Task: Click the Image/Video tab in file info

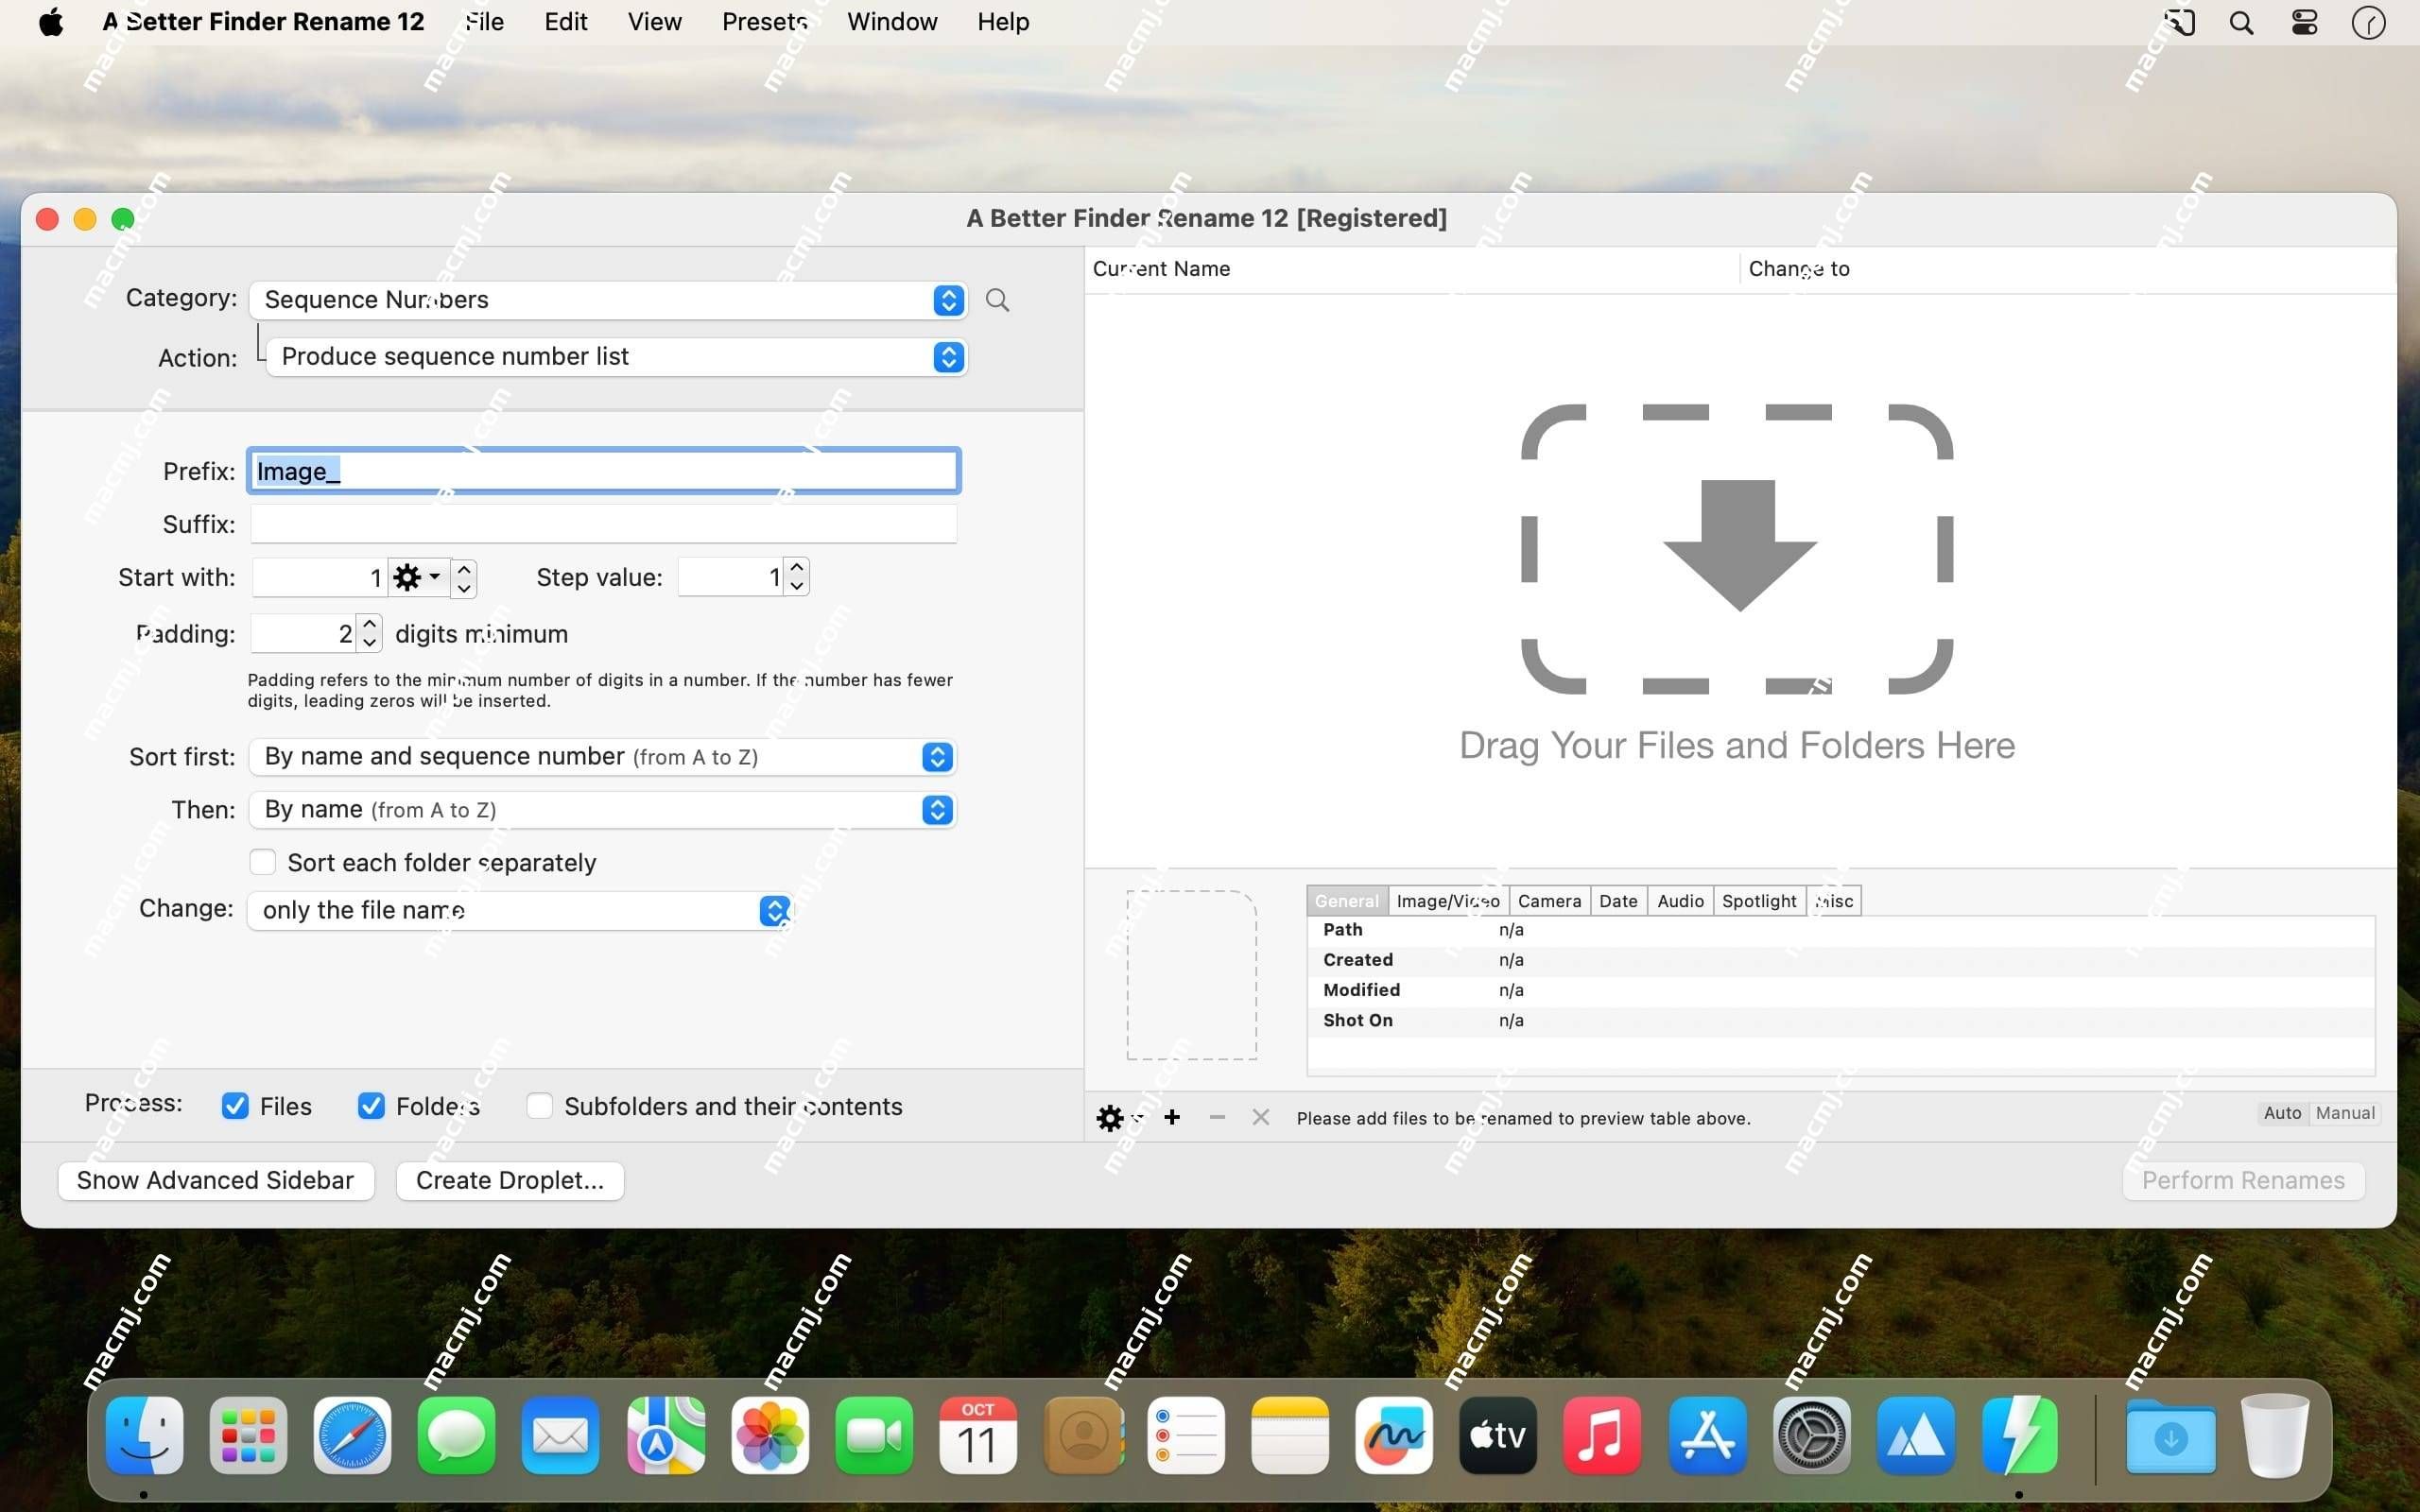Action: click(1446, 901)
